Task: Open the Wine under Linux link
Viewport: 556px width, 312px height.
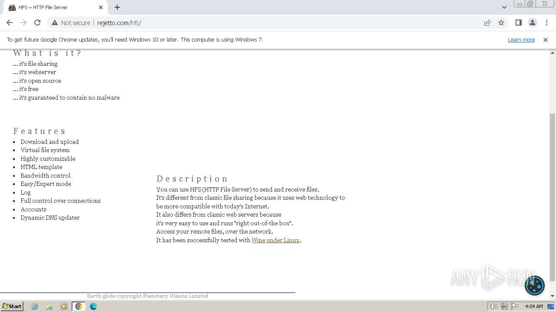Action: coord(275,240)
